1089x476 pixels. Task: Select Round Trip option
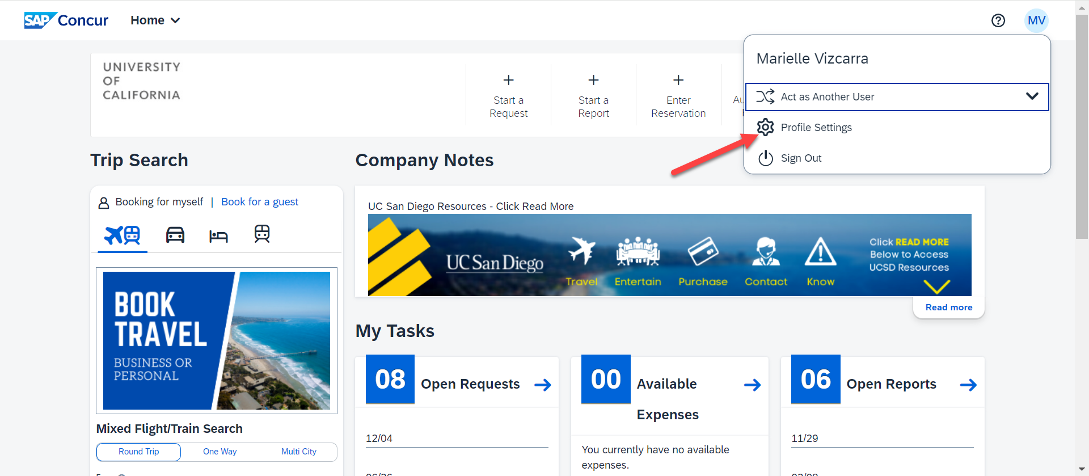coord(139,452)
